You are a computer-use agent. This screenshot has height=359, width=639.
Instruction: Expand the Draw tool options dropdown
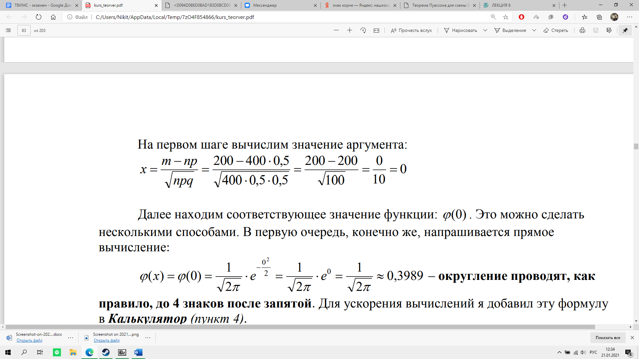coord(485,30)
